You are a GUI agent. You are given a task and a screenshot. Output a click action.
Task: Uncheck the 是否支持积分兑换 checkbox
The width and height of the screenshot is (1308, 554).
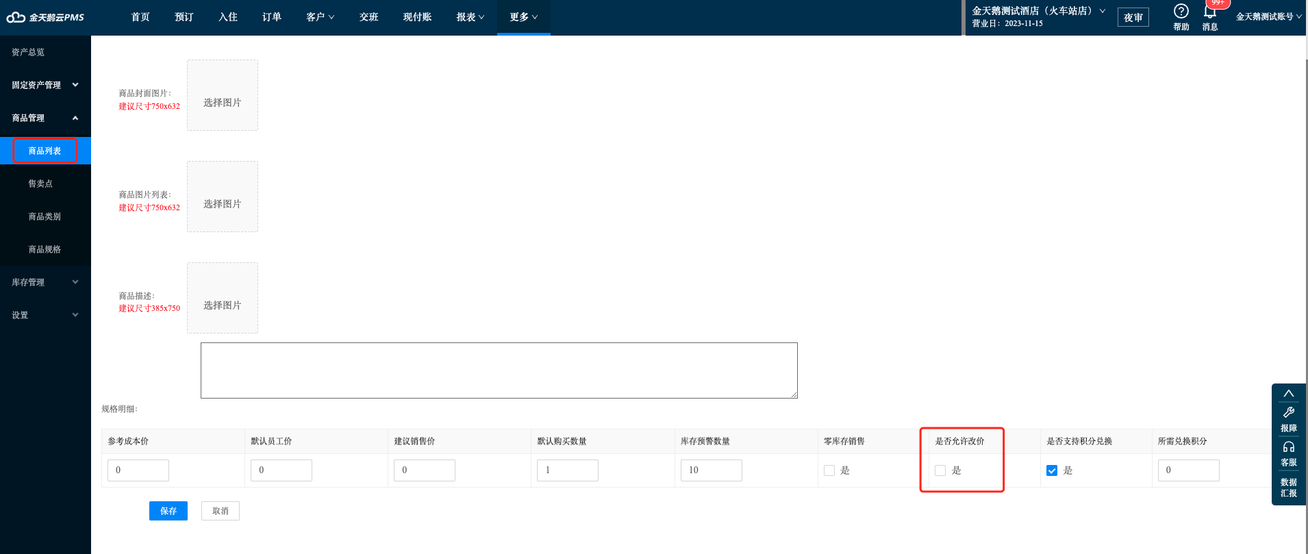click(x=1052, y=470)
